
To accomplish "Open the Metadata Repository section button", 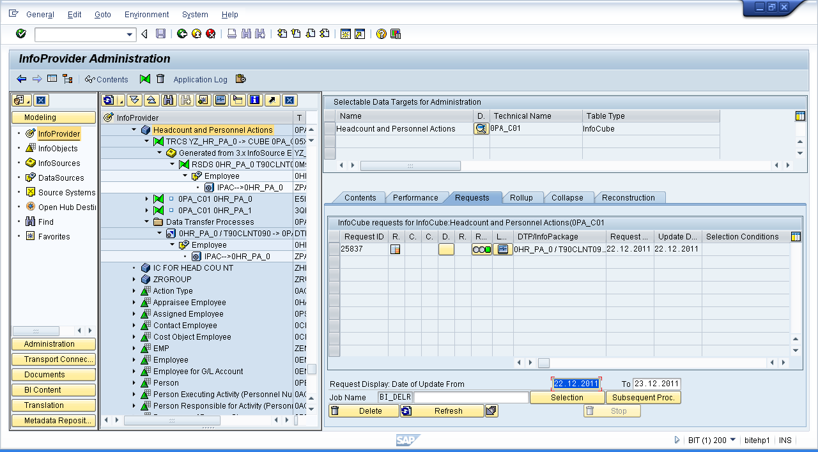I will click(54, 421).
